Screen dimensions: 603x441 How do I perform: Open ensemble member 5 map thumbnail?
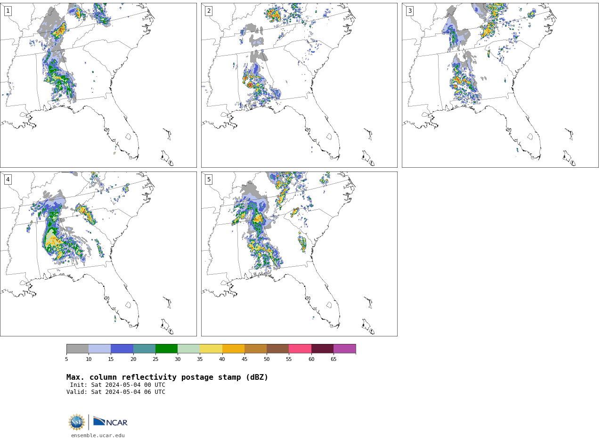tap(299, 254)
